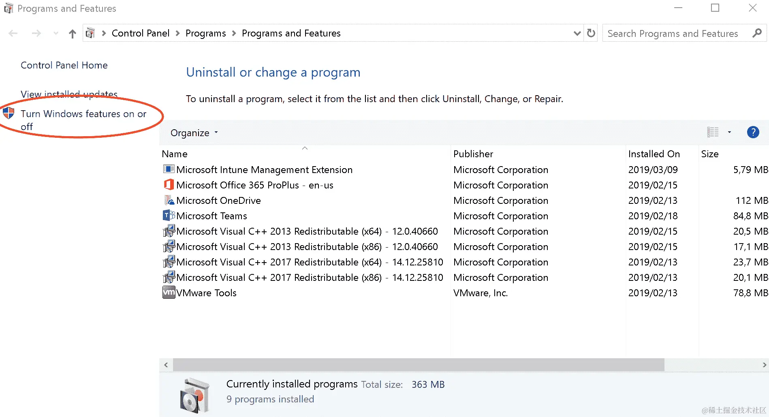Click the Control Panel breadcrumb item
Screen dimensions: 769x417
[140, 33]
